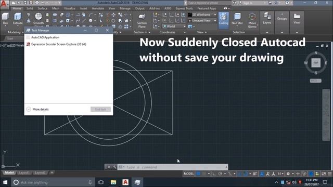Click the MODEL space button in status bar
The height and width of the screenshot is (187, 333).
pos(188,173)
